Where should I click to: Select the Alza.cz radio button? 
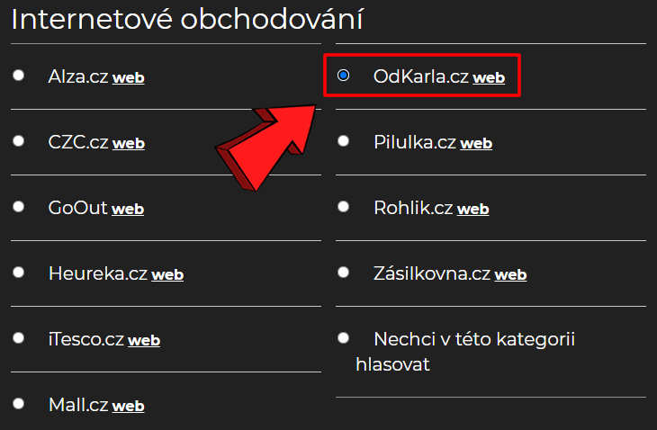(19, 76)
